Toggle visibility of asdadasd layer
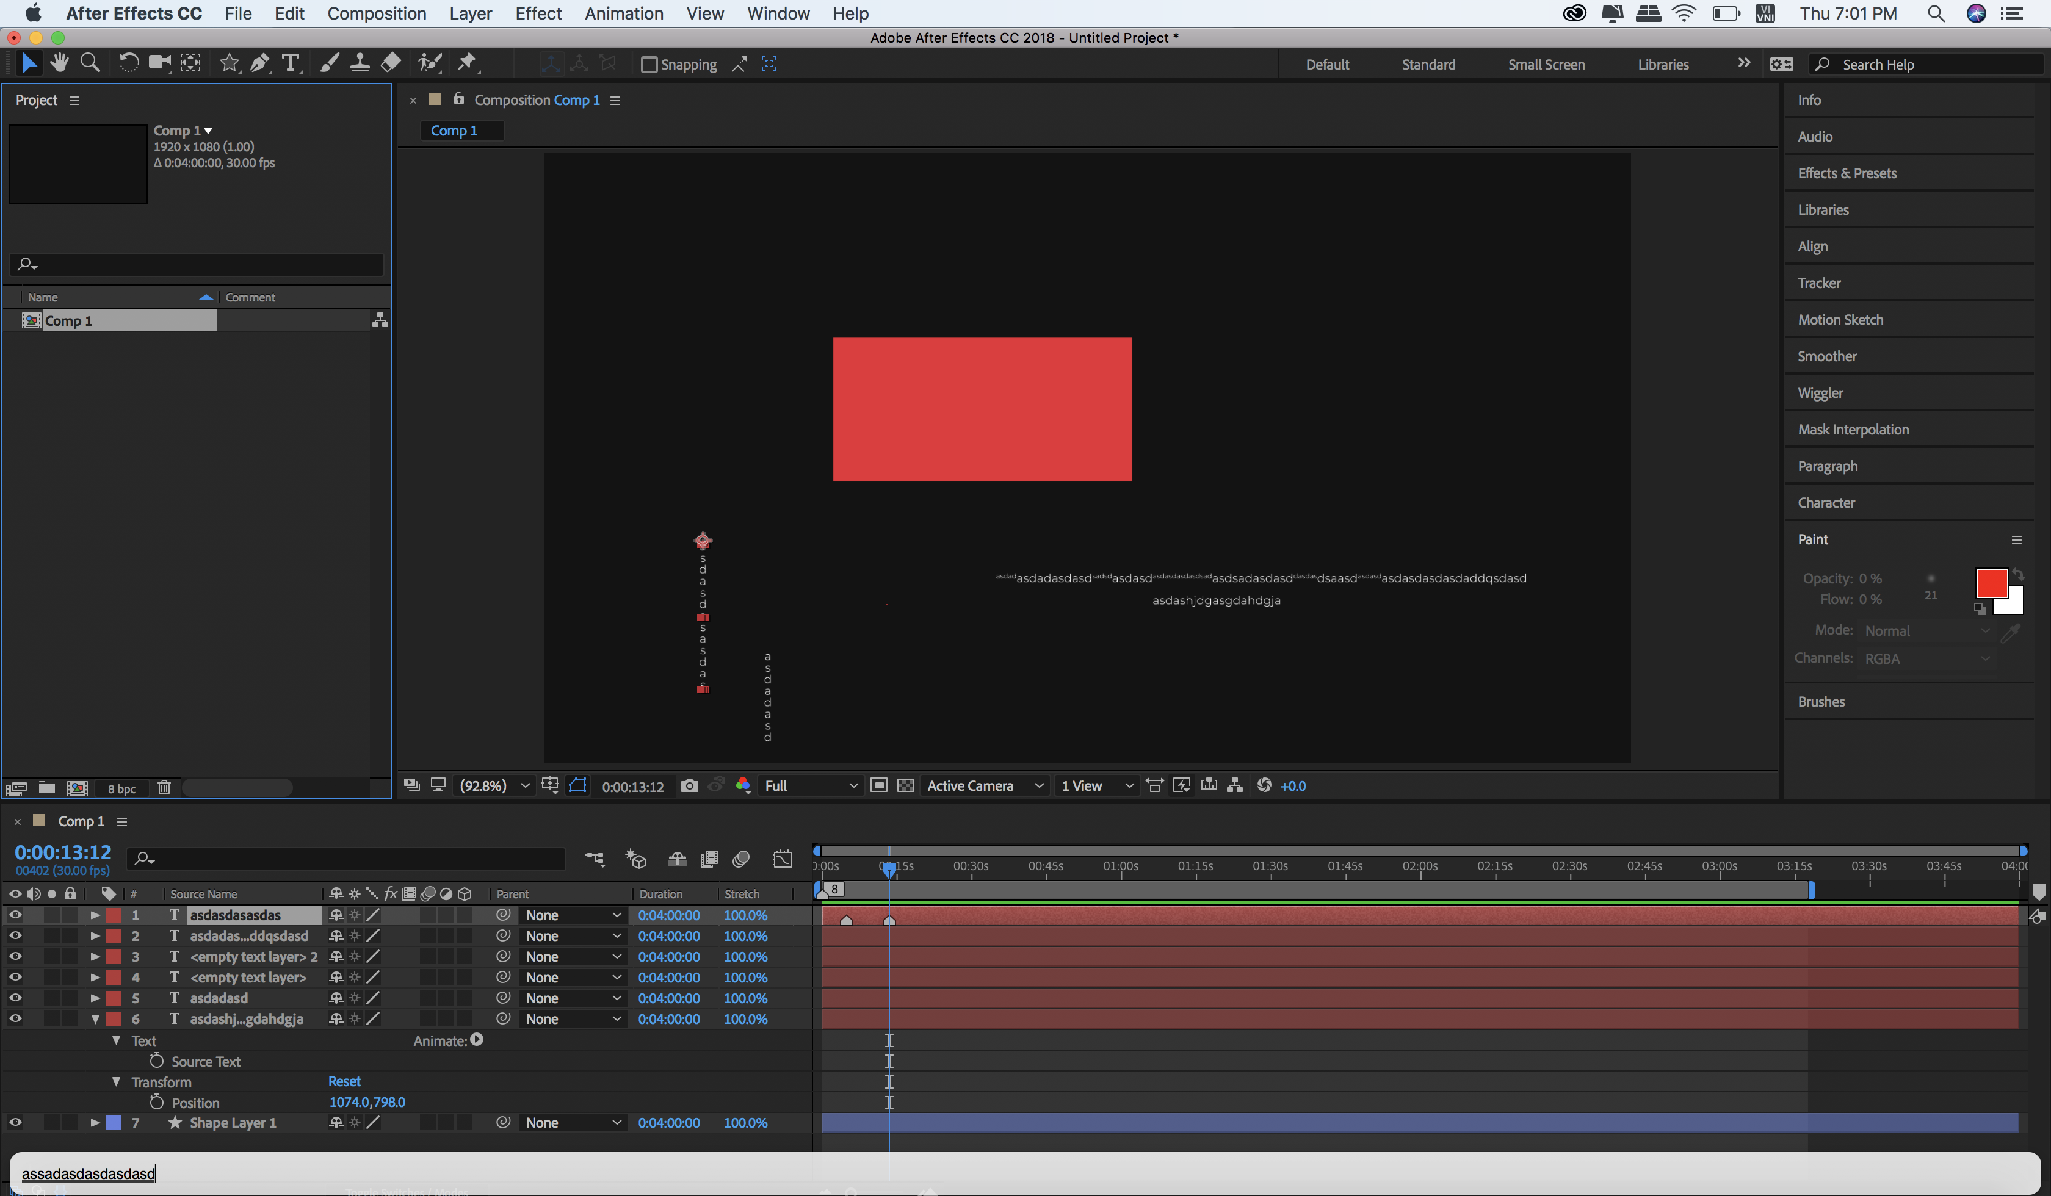 click(15, 998)
